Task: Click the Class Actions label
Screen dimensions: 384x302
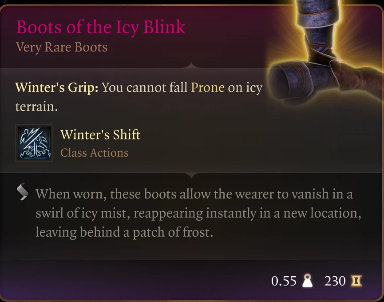Action: [x=94, y=153]
